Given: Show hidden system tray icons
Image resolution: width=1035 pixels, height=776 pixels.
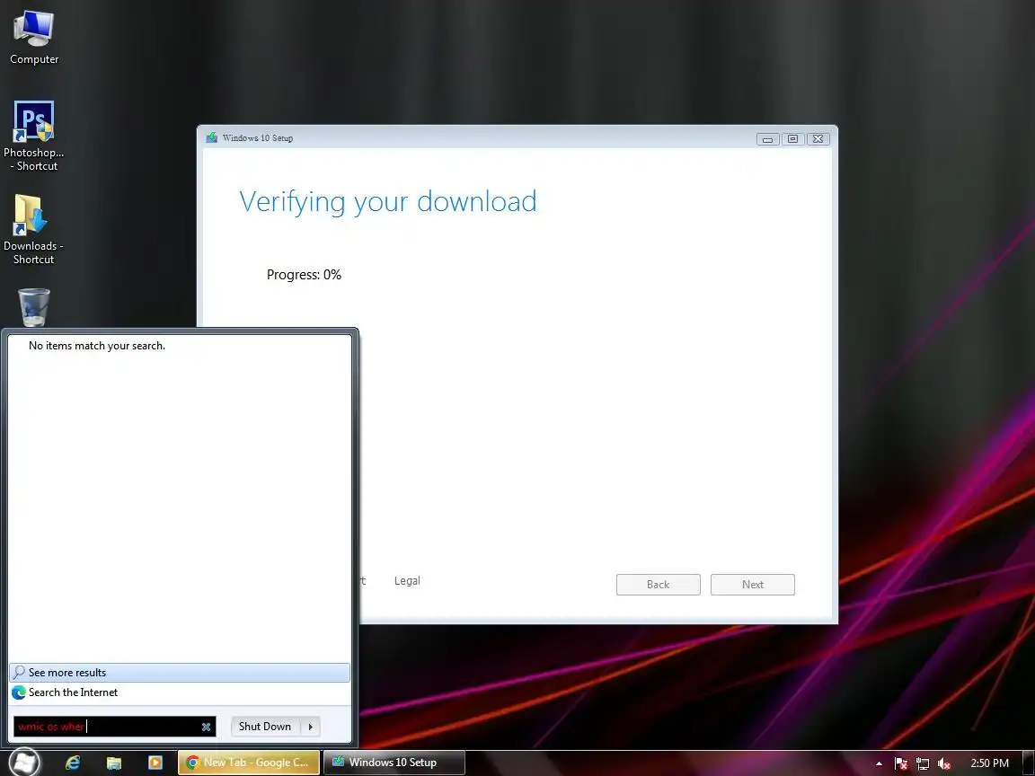Looking at the screenshot, I should [879, 763].
